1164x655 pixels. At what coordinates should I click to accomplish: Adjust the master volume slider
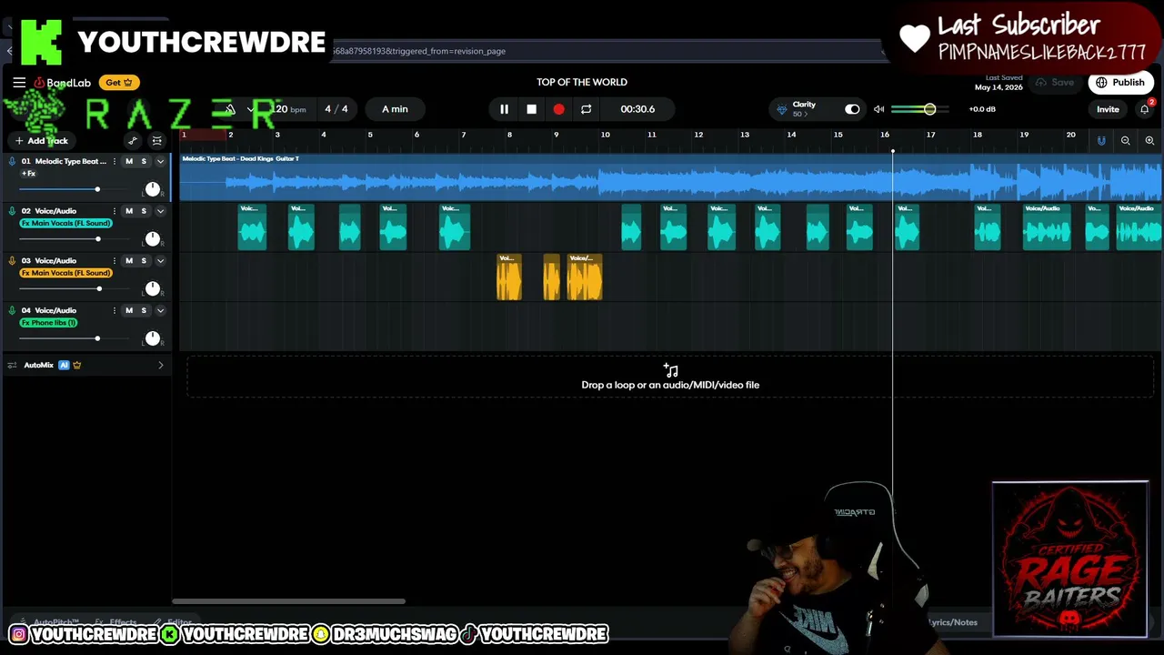[x=919, y=109]
